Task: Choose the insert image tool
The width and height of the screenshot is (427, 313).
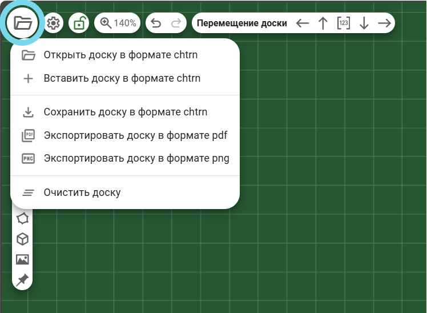Action: [x=22, y=259]
